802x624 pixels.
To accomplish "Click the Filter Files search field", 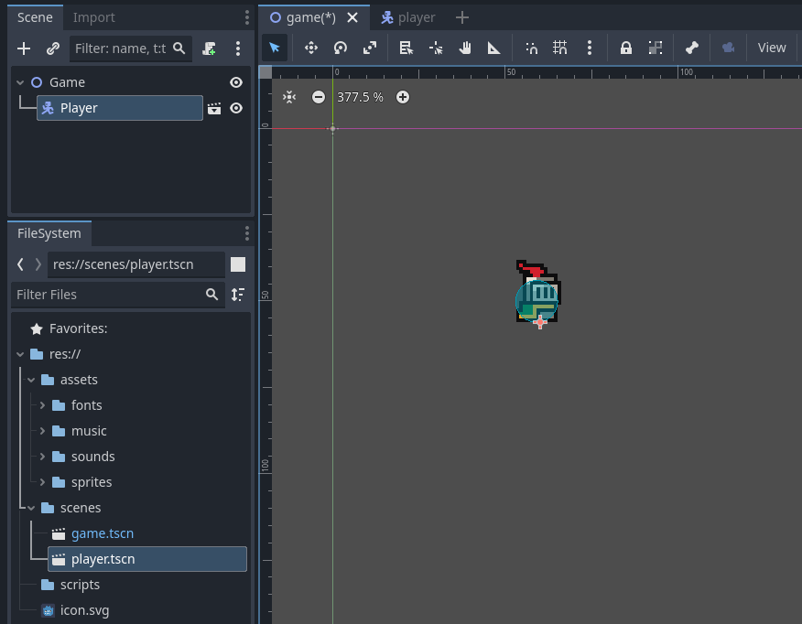I will 108,295.
